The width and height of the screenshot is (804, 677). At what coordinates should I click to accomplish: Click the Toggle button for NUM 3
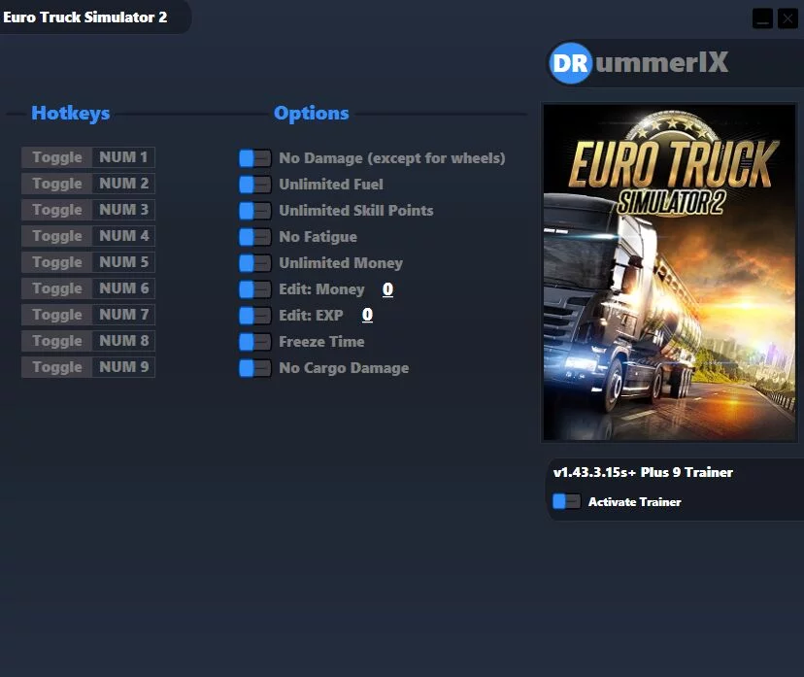tap(57, 210)
